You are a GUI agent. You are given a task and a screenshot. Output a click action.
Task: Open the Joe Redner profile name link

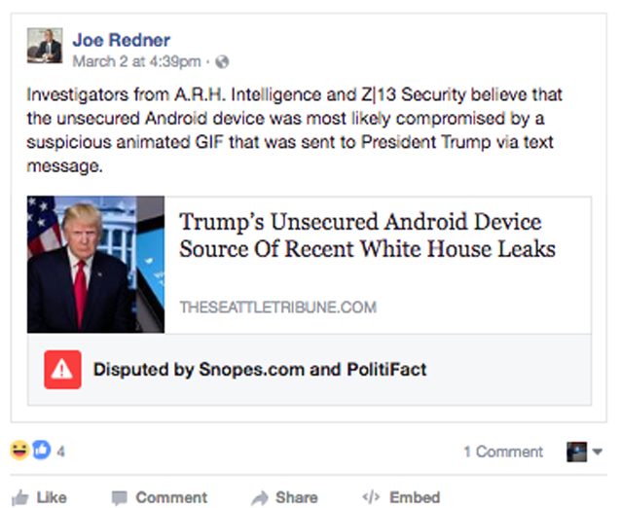pyautogui.click(x=122, y=40)
